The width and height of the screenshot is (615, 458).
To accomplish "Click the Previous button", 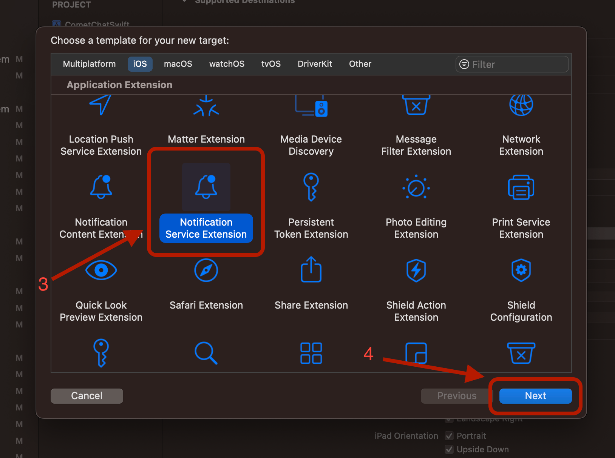I will [x=457, y=396].
